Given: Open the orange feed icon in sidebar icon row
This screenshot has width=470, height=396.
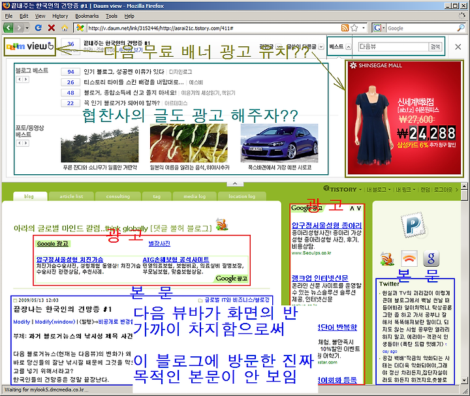Looking at the screenshot, I should (x=387, y=259).
